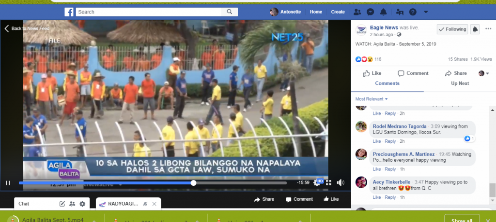
Task: Open friend requests icon
Action: coord(357,12)
